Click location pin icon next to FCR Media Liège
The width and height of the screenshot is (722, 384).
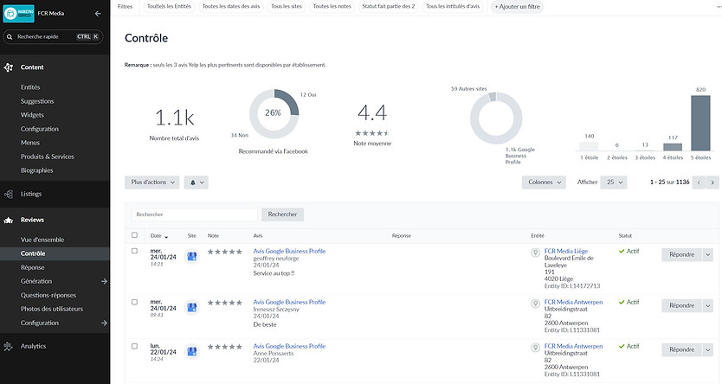coord(535,253)
